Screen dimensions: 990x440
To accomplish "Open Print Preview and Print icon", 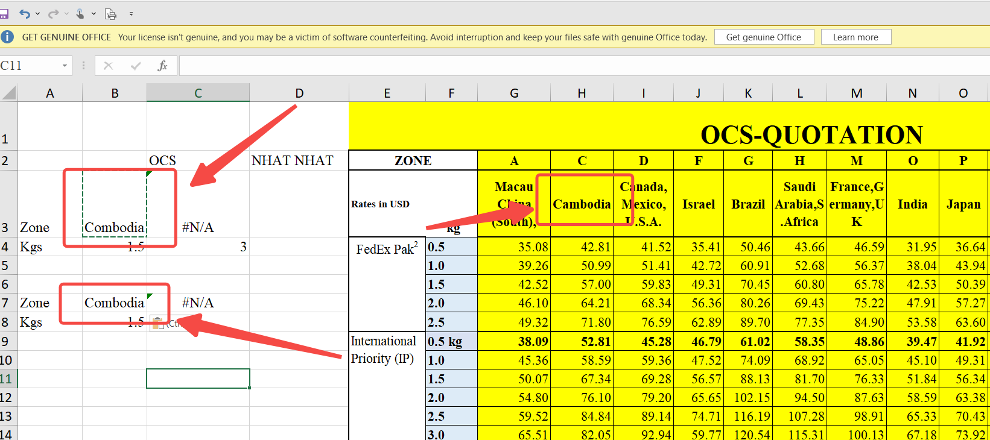I will [x=110, y=13].
